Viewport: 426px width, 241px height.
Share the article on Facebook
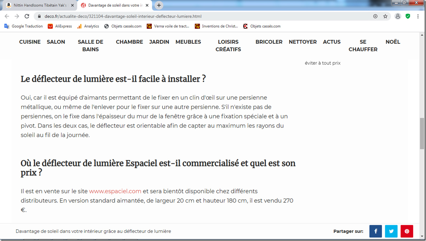[x=376, y=231]
